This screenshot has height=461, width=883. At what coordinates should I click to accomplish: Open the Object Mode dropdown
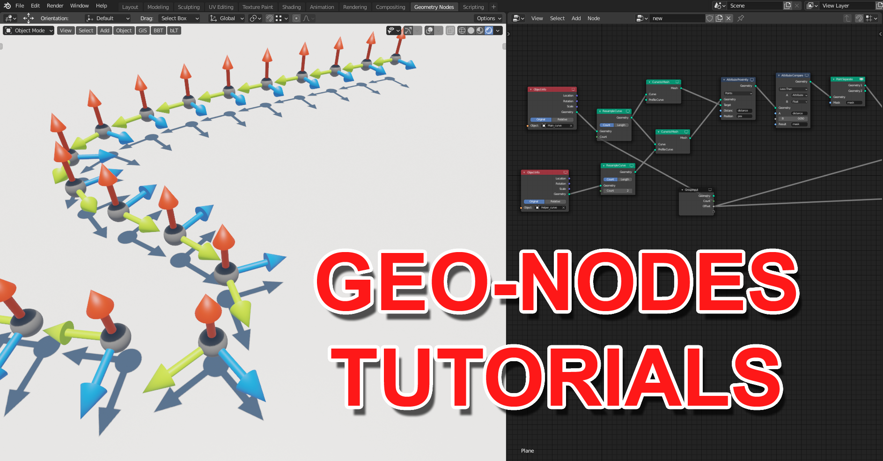tap(29, 30)
